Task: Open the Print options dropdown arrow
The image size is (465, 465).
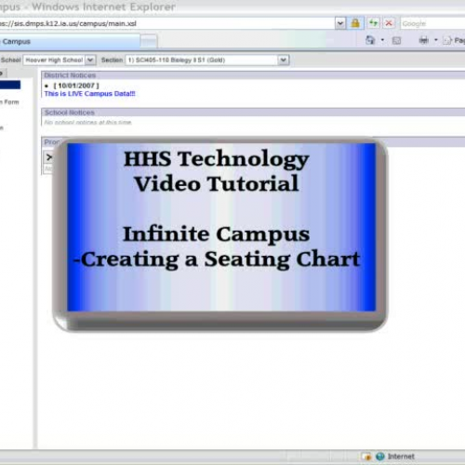Action: tap(436, 40)
